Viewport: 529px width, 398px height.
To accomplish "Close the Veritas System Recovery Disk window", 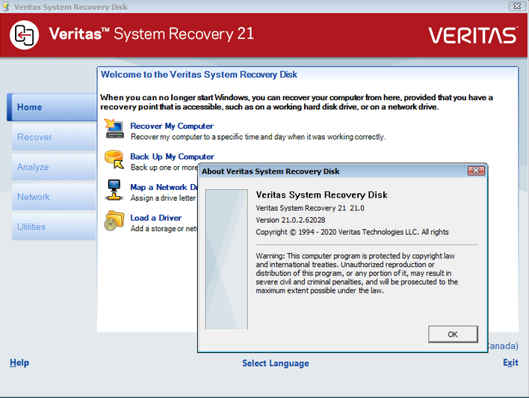I will tap(517, 6).
